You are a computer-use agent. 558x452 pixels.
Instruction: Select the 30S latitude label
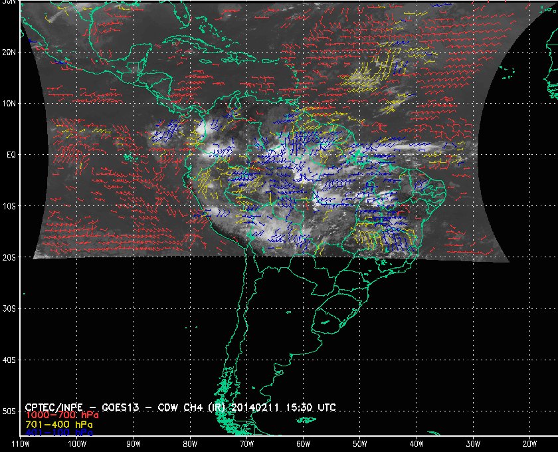pos(9,308)
